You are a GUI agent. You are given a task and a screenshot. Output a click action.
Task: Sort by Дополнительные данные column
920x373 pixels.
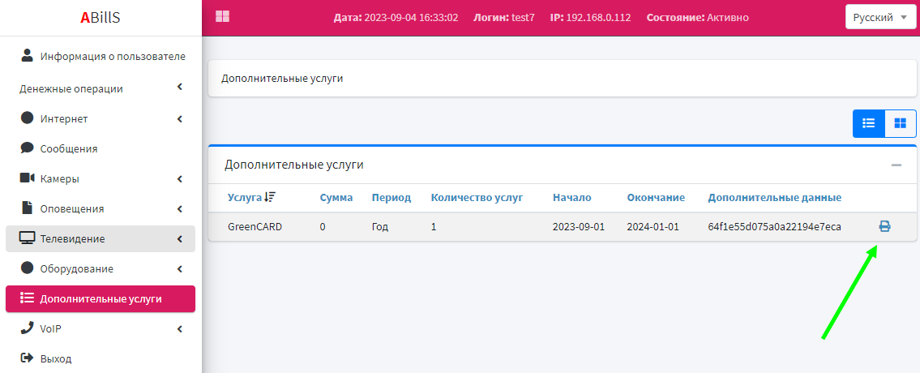[774, 197]
